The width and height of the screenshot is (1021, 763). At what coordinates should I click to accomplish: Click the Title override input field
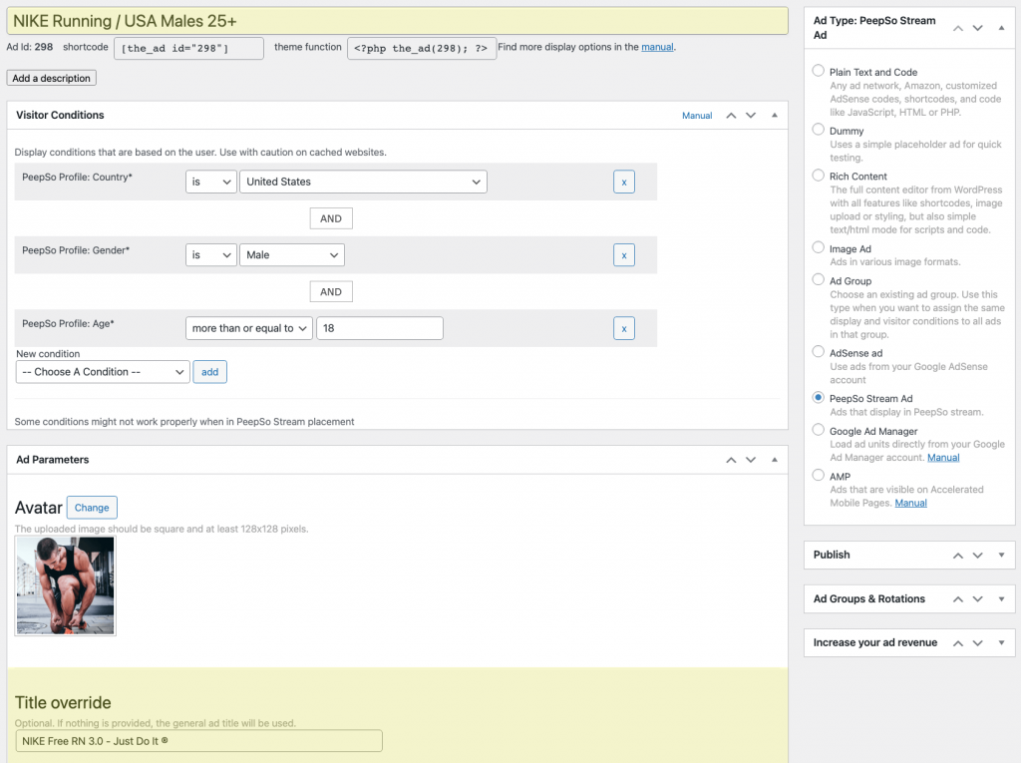click(x=198, y=741)
